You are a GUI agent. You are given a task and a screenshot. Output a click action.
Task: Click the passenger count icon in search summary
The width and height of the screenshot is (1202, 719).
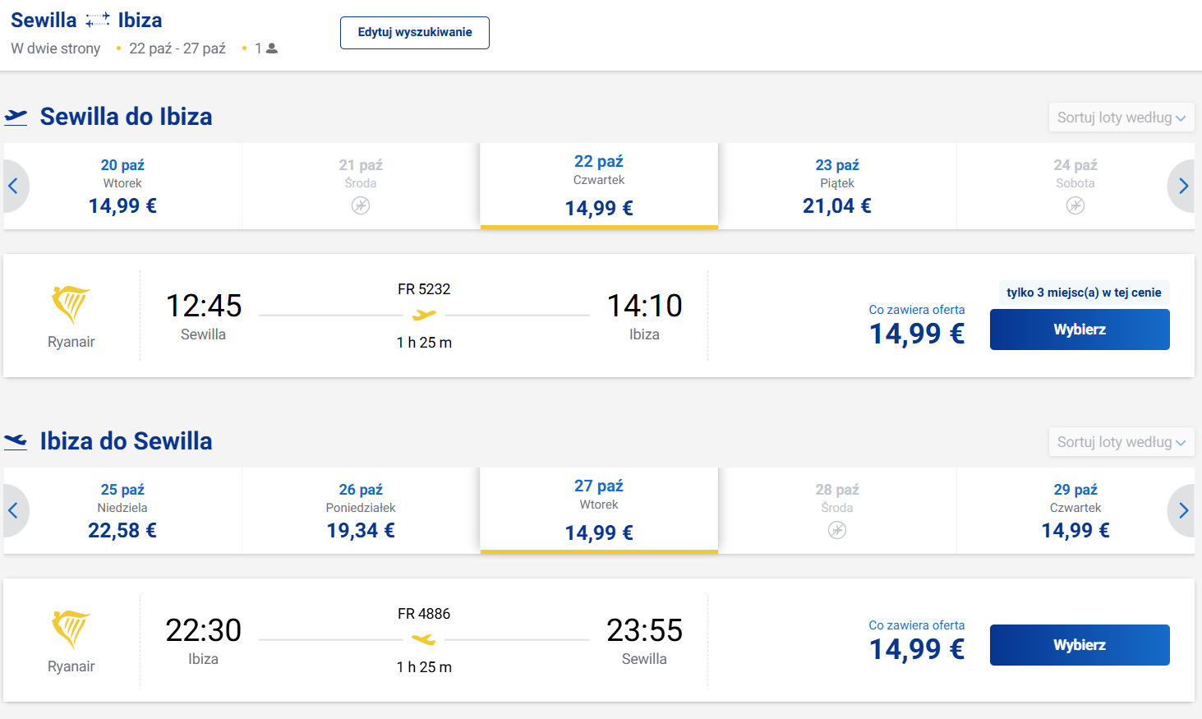272,48
